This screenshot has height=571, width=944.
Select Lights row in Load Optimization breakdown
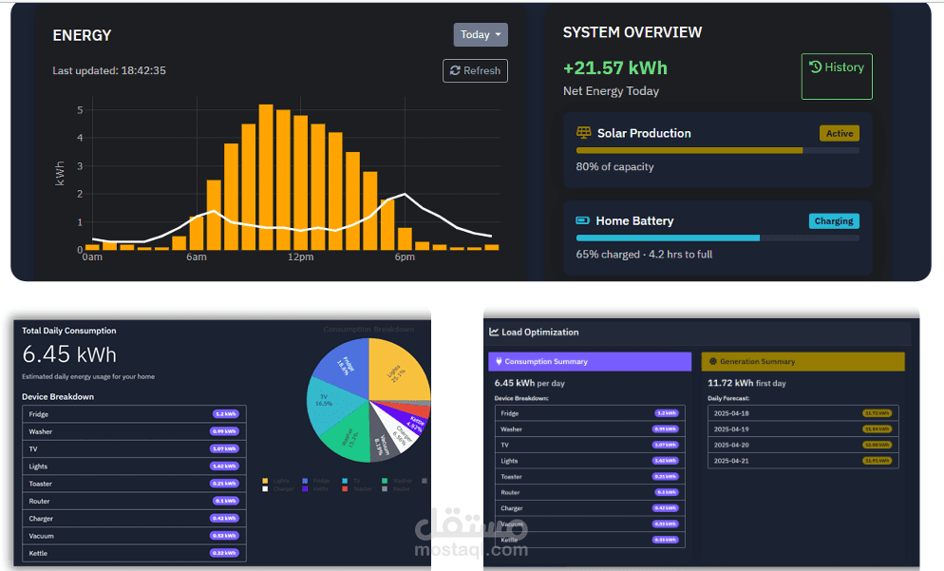click(590, 461)
